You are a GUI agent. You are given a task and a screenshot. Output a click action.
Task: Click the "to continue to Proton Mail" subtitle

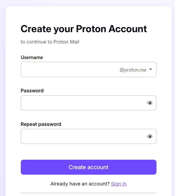(50, 42)
